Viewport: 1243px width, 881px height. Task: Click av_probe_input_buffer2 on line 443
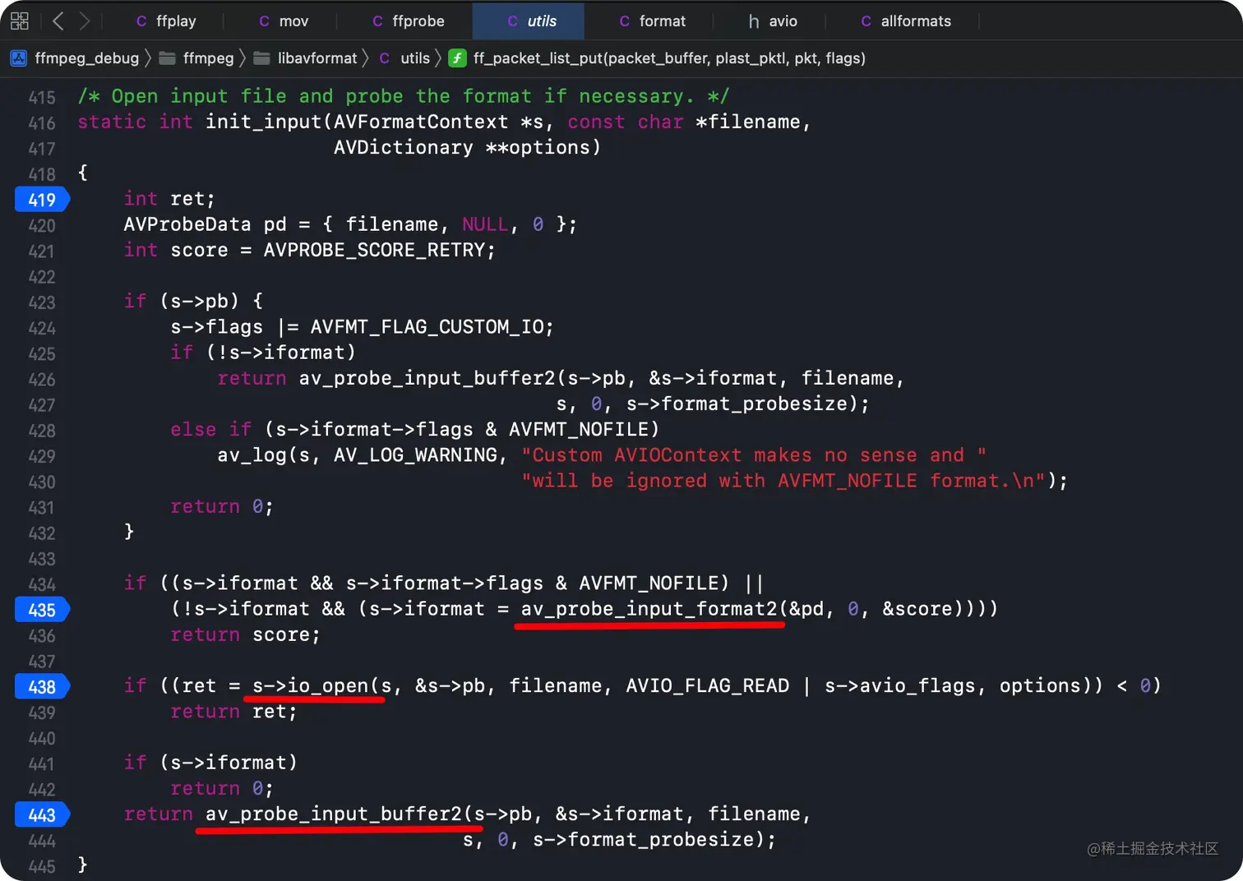click(334, 814)
